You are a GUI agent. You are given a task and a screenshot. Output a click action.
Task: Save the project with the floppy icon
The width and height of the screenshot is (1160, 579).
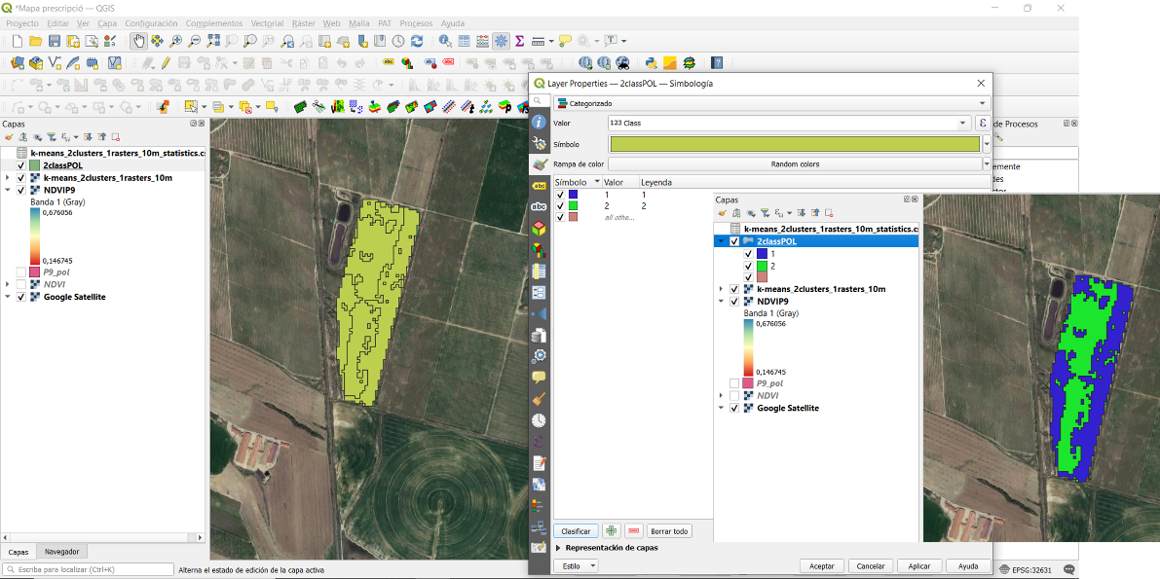54,41
